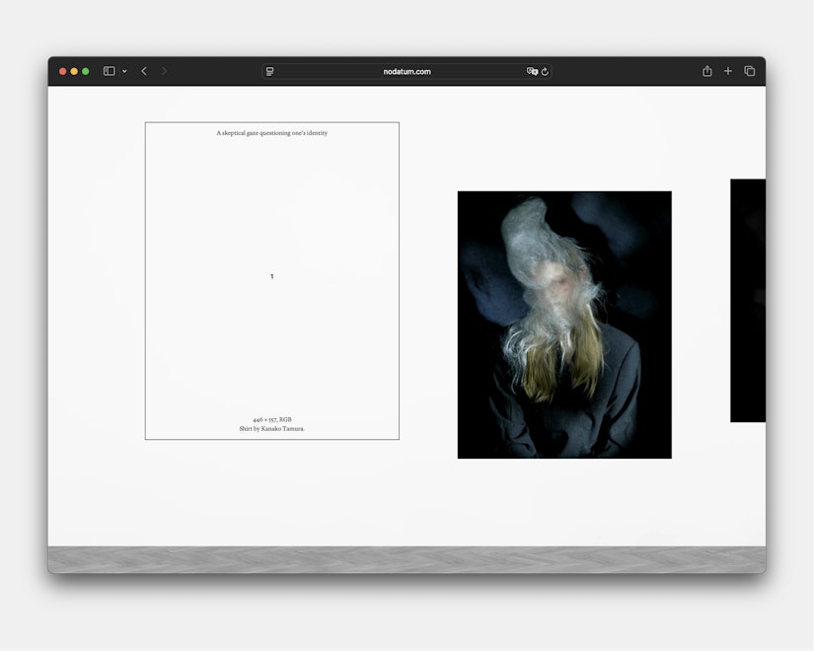This screenshot has width=814, height=651.
Task: Go back to the previous page
Action: pyautogui.click(x=144, y=71)
